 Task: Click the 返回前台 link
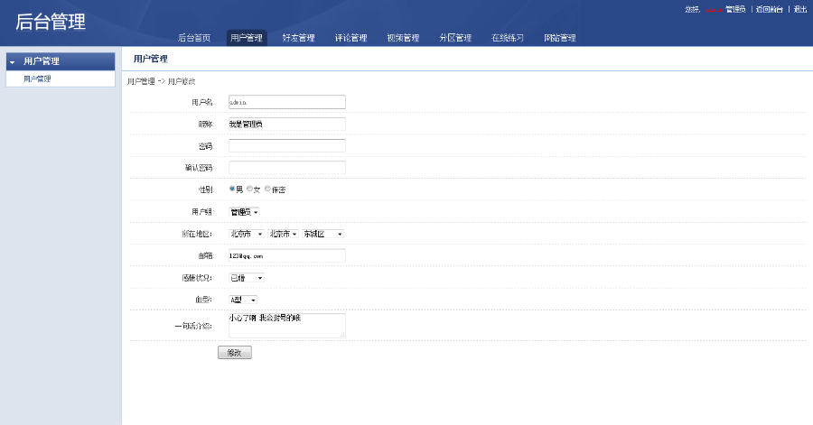(x=769, y=9)
